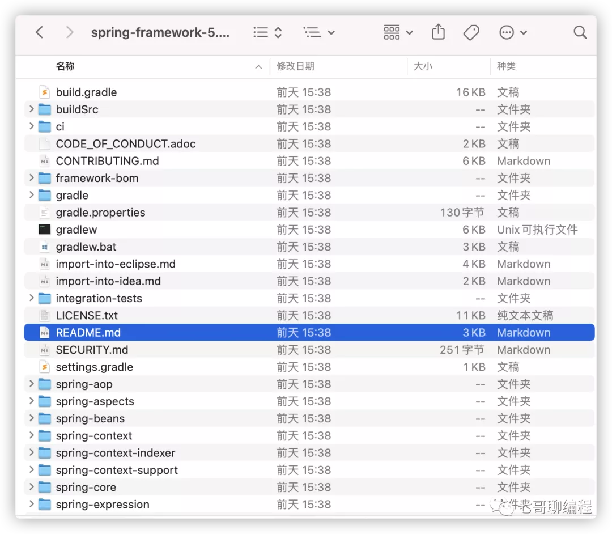Sort by the 修改日期 column header
Image resolution: width=612 pixels, height=534 pixels.
[x=295, y=66]
